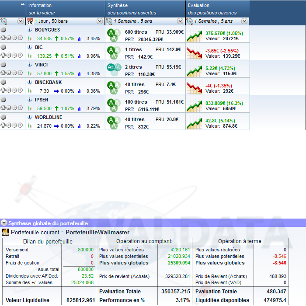Screen dimensions: 306x306
Task: Click the VINCI candlestick chart icon
Action: (30, 73)
